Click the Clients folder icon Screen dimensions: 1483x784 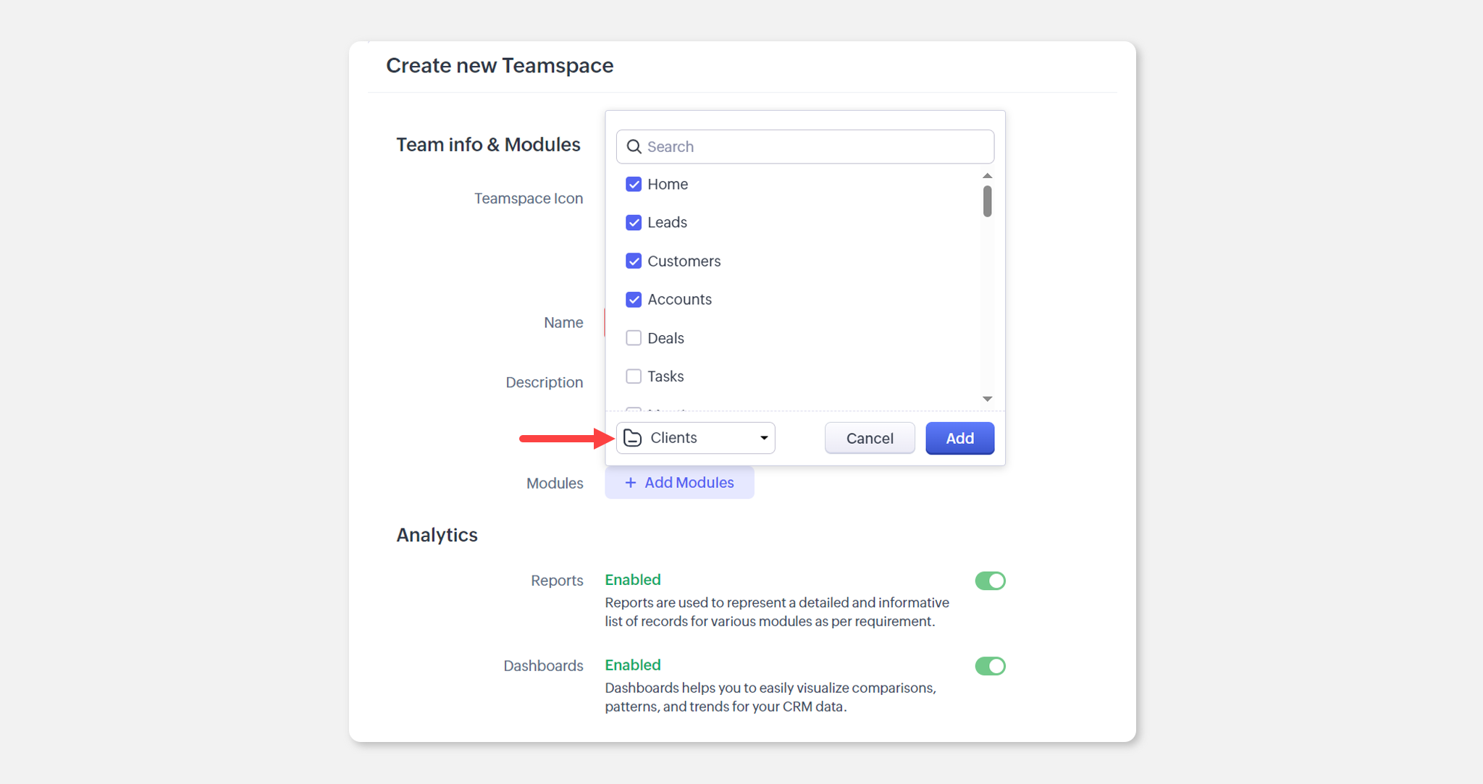632,438
